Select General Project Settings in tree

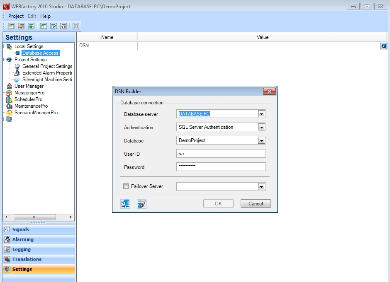47,66
